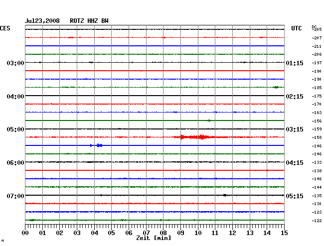
Task: Click the 03:15 UTC time label
Action: pos(295,129)
